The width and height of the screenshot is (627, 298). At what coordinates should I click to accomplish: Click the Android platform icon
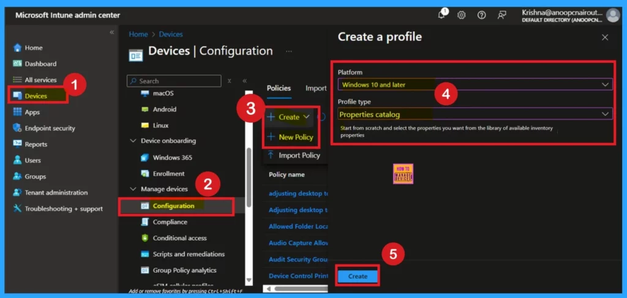coord(145,109)
